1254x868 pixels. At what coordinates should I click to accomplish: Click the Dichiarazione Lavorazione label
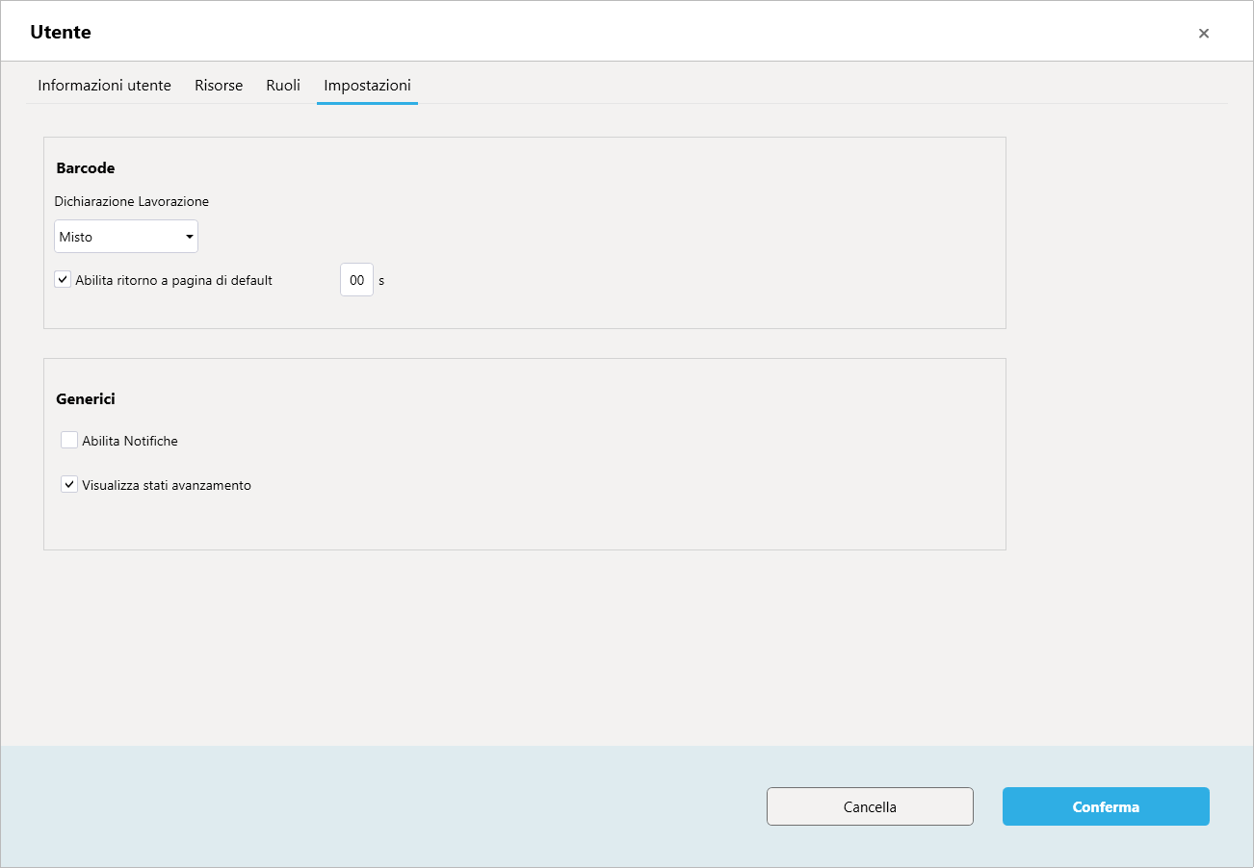(x=132, y=202)
